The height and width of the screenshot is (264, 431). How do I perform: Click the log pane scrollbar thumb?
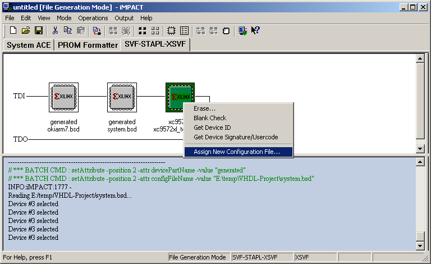(420, 236)
